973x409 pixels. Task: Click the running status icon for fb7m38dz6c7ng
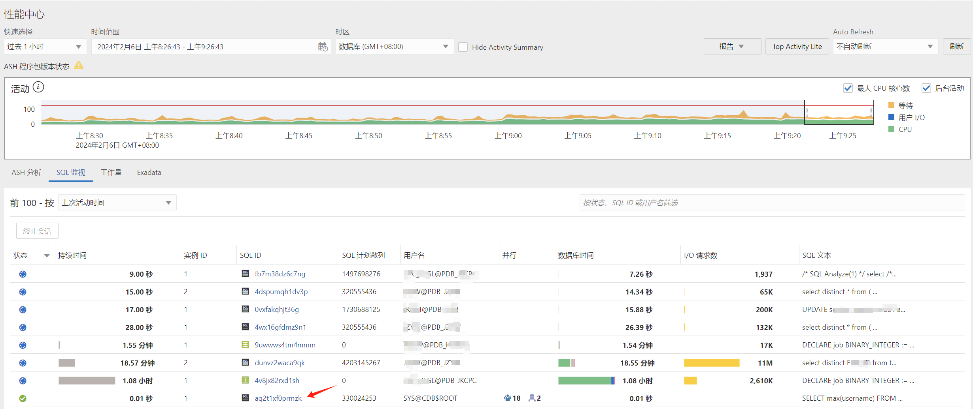[x=23, y=274]
